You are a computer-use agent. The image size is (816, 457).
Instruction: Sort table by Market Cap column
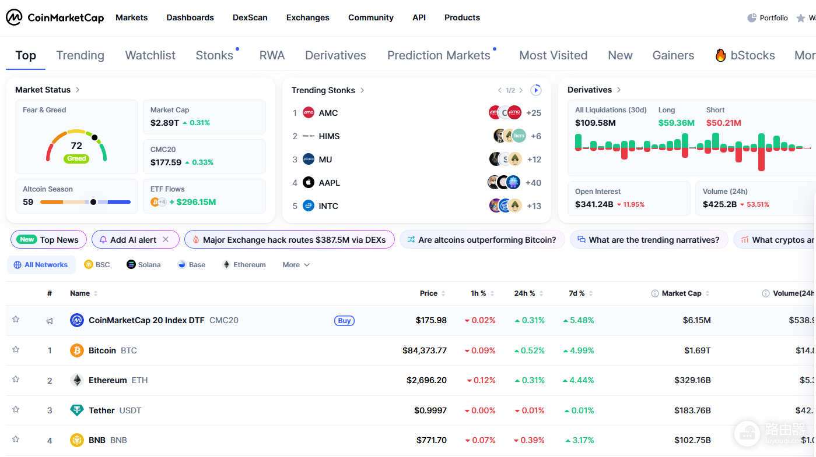pos(685,293)
